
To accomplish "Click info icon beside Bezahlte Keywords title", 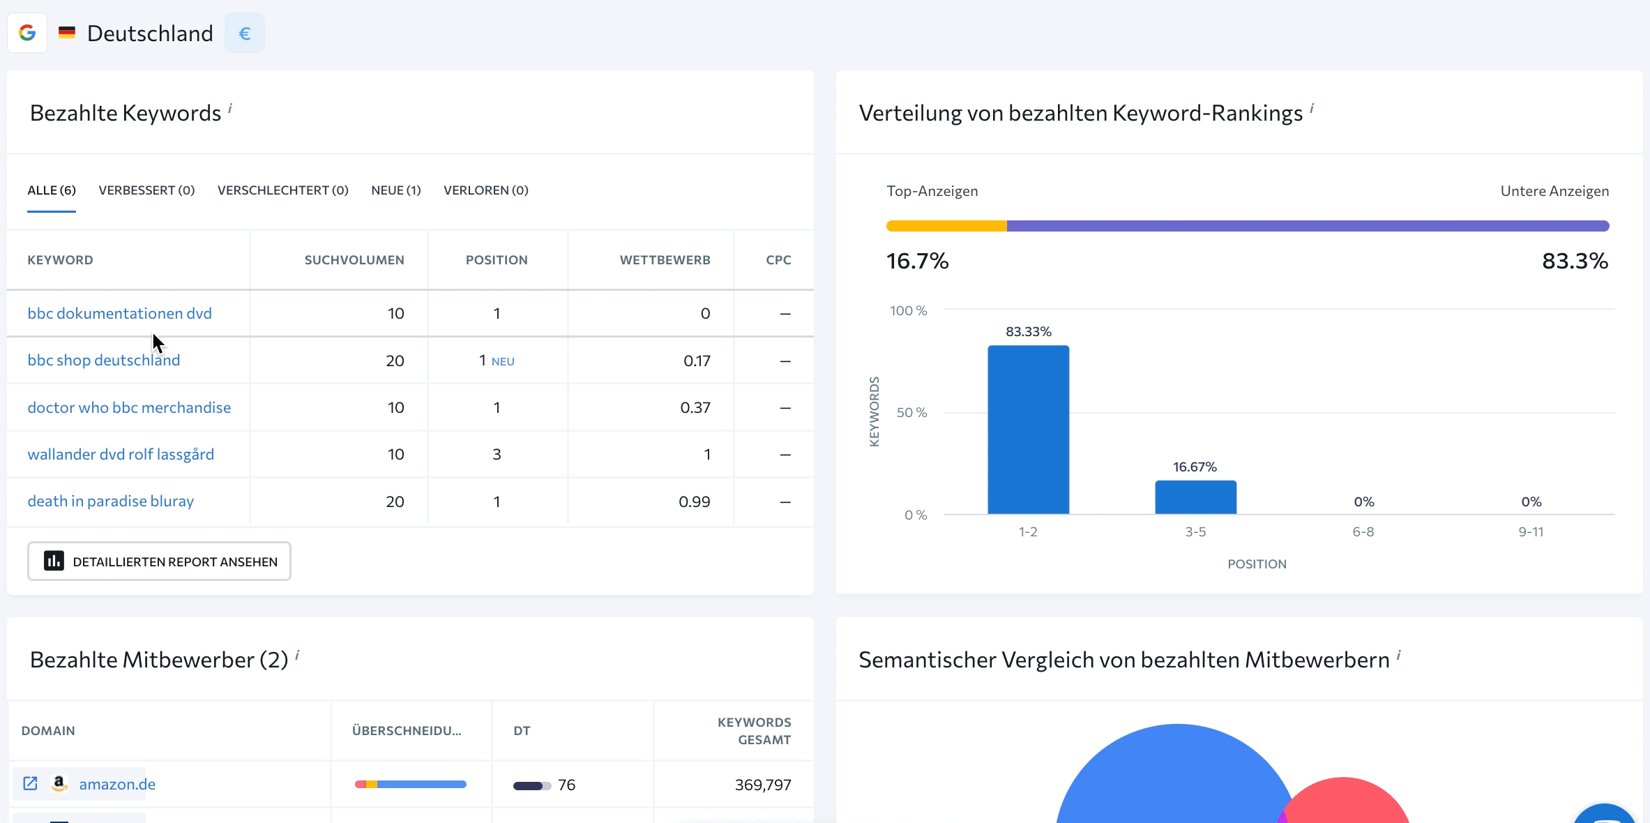I will click(230, 108).
